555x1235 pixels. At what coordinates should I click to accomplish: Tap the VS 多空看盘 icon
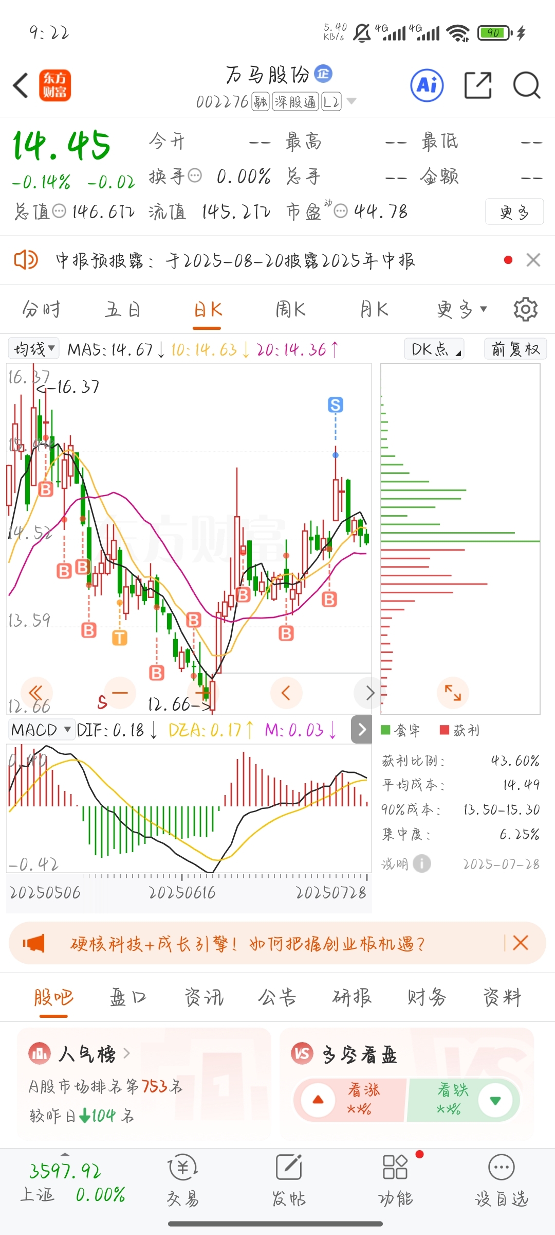[302, 1054]
